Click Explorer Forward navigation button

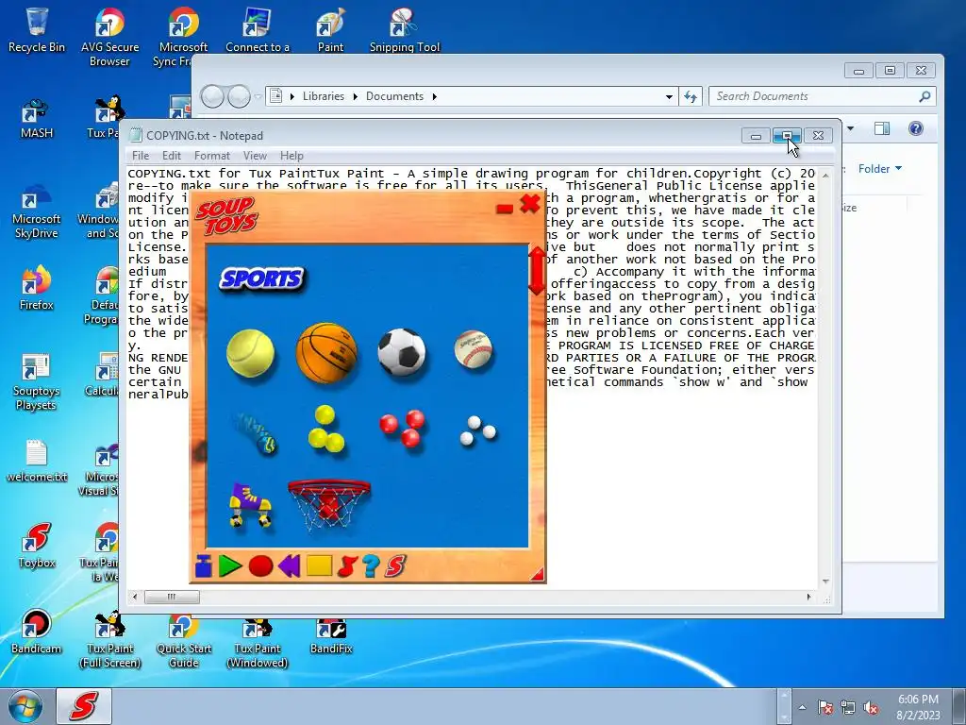(x=239, y=96)
